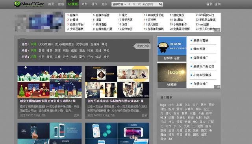
Task: Click ad keyword 19 小视频制作
Action: tap(180, 24)
